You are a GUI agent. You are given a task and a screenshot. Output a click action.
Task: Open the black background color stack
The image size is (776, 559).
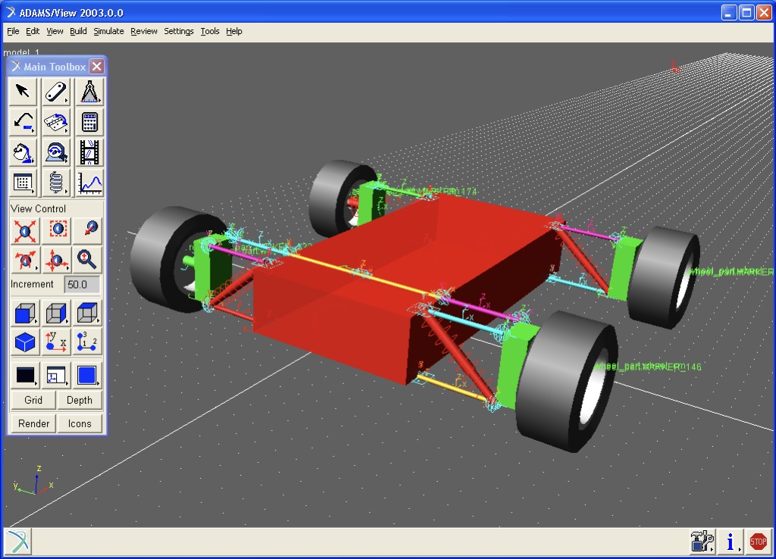pyautogui.click(x=25, y=376)
